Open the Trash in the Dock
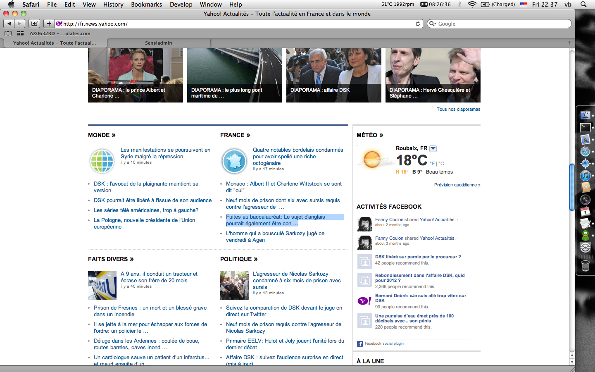This screenshot has height=372, width=595. tap(585, 265)
